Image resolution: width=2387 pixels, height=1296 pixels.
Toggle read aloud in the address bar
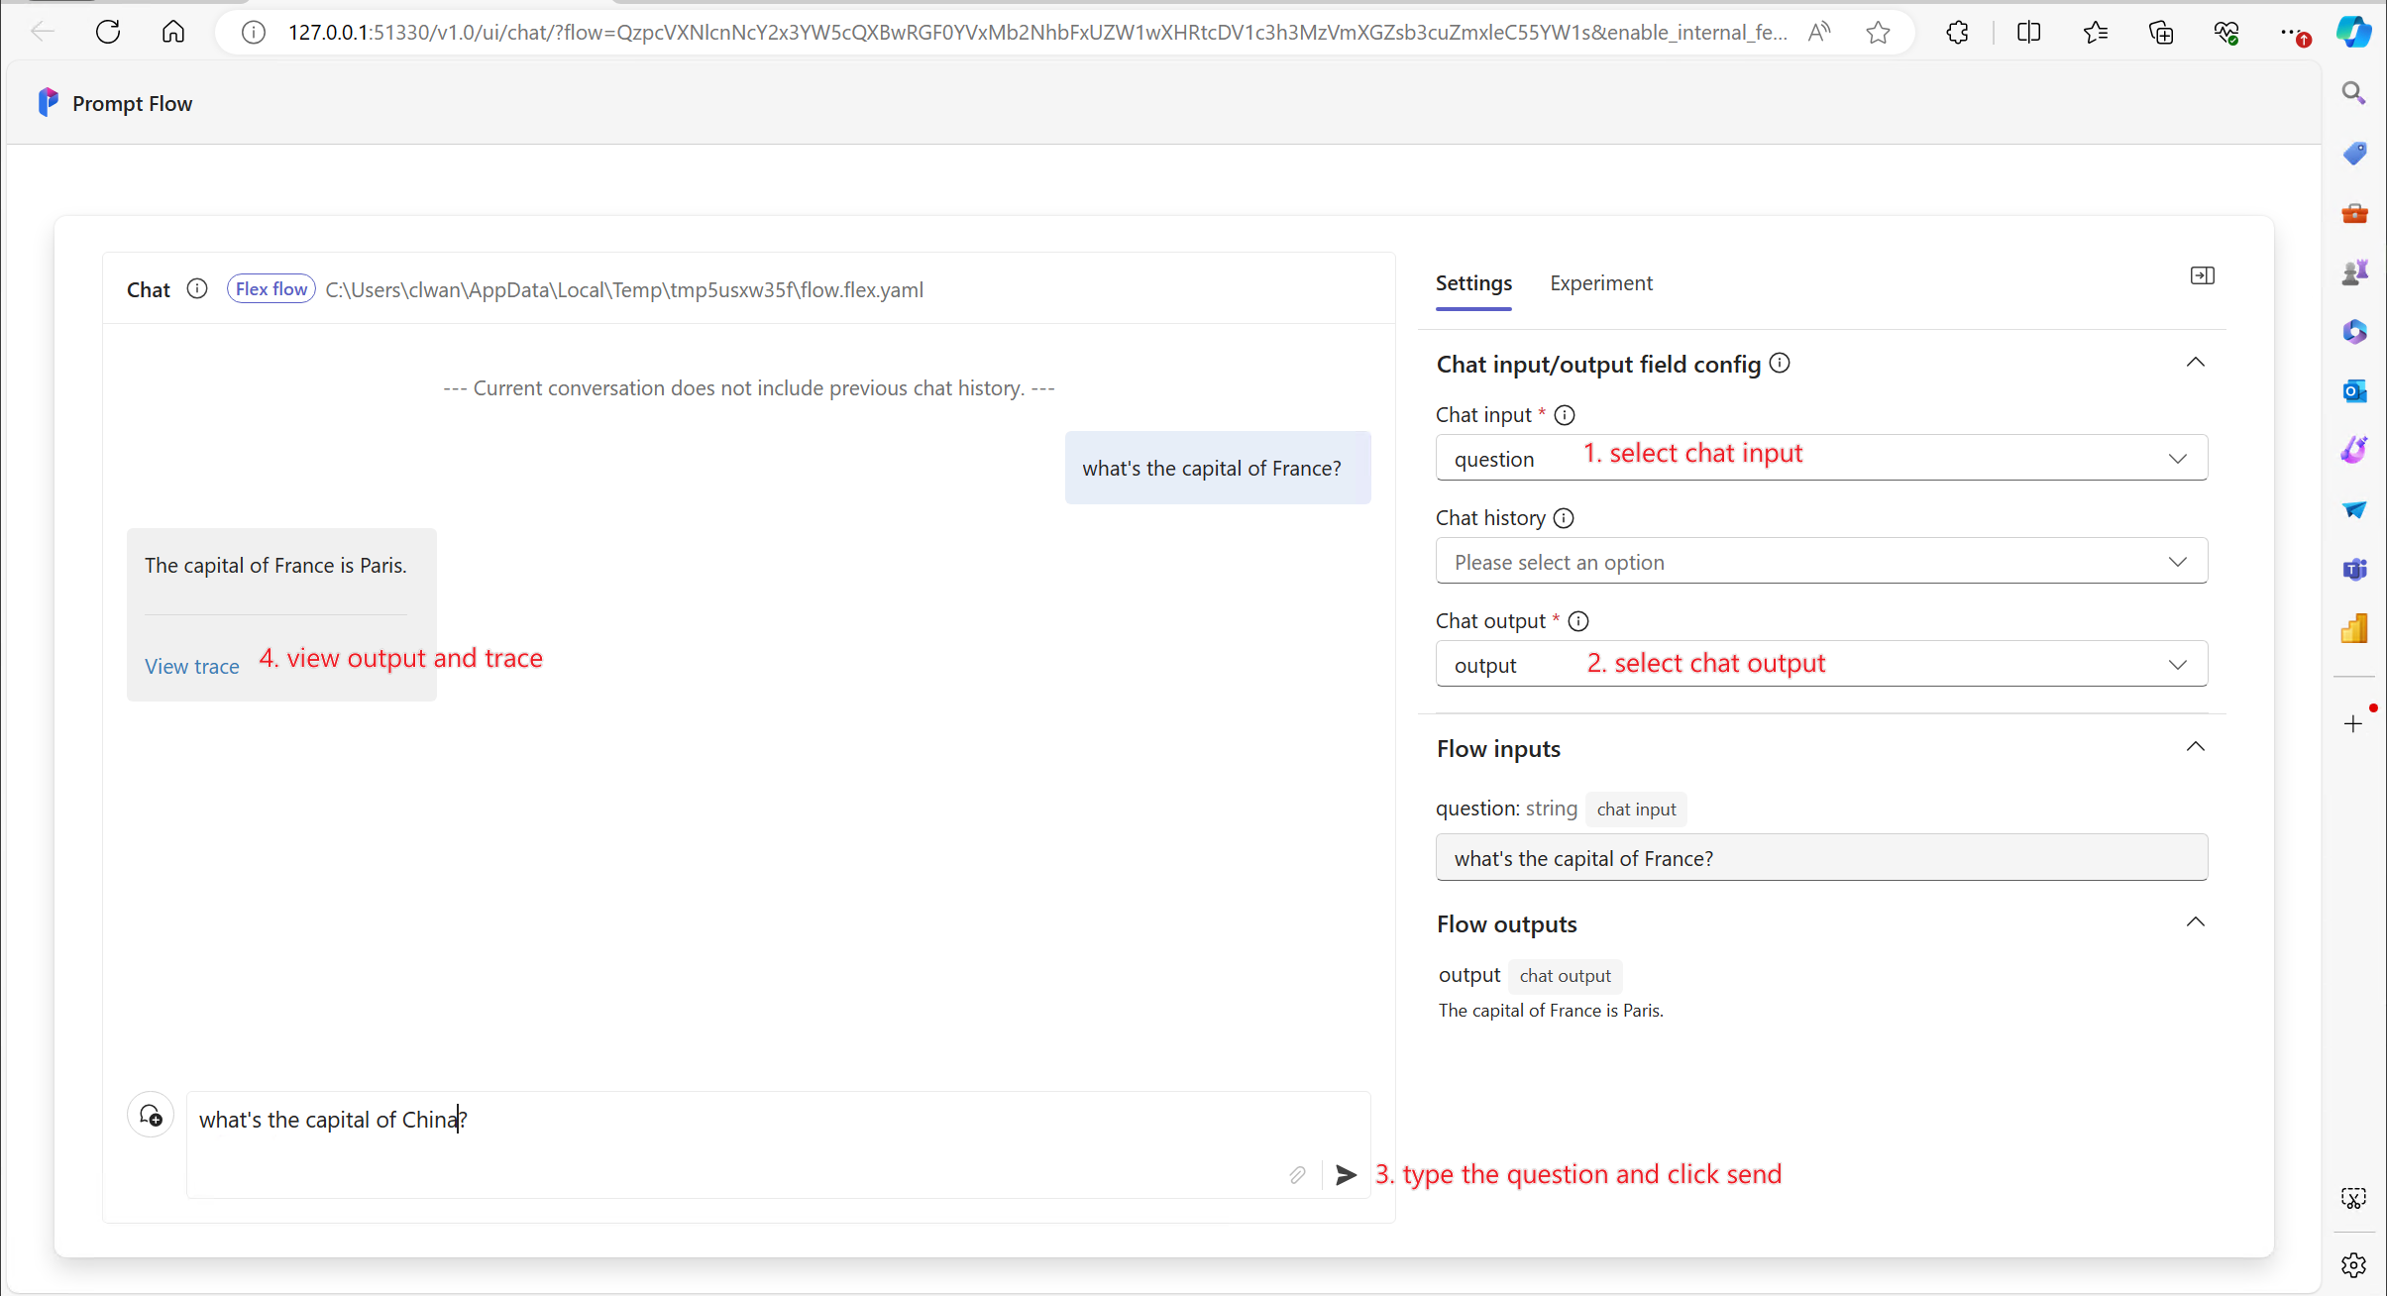[1821, 32]
